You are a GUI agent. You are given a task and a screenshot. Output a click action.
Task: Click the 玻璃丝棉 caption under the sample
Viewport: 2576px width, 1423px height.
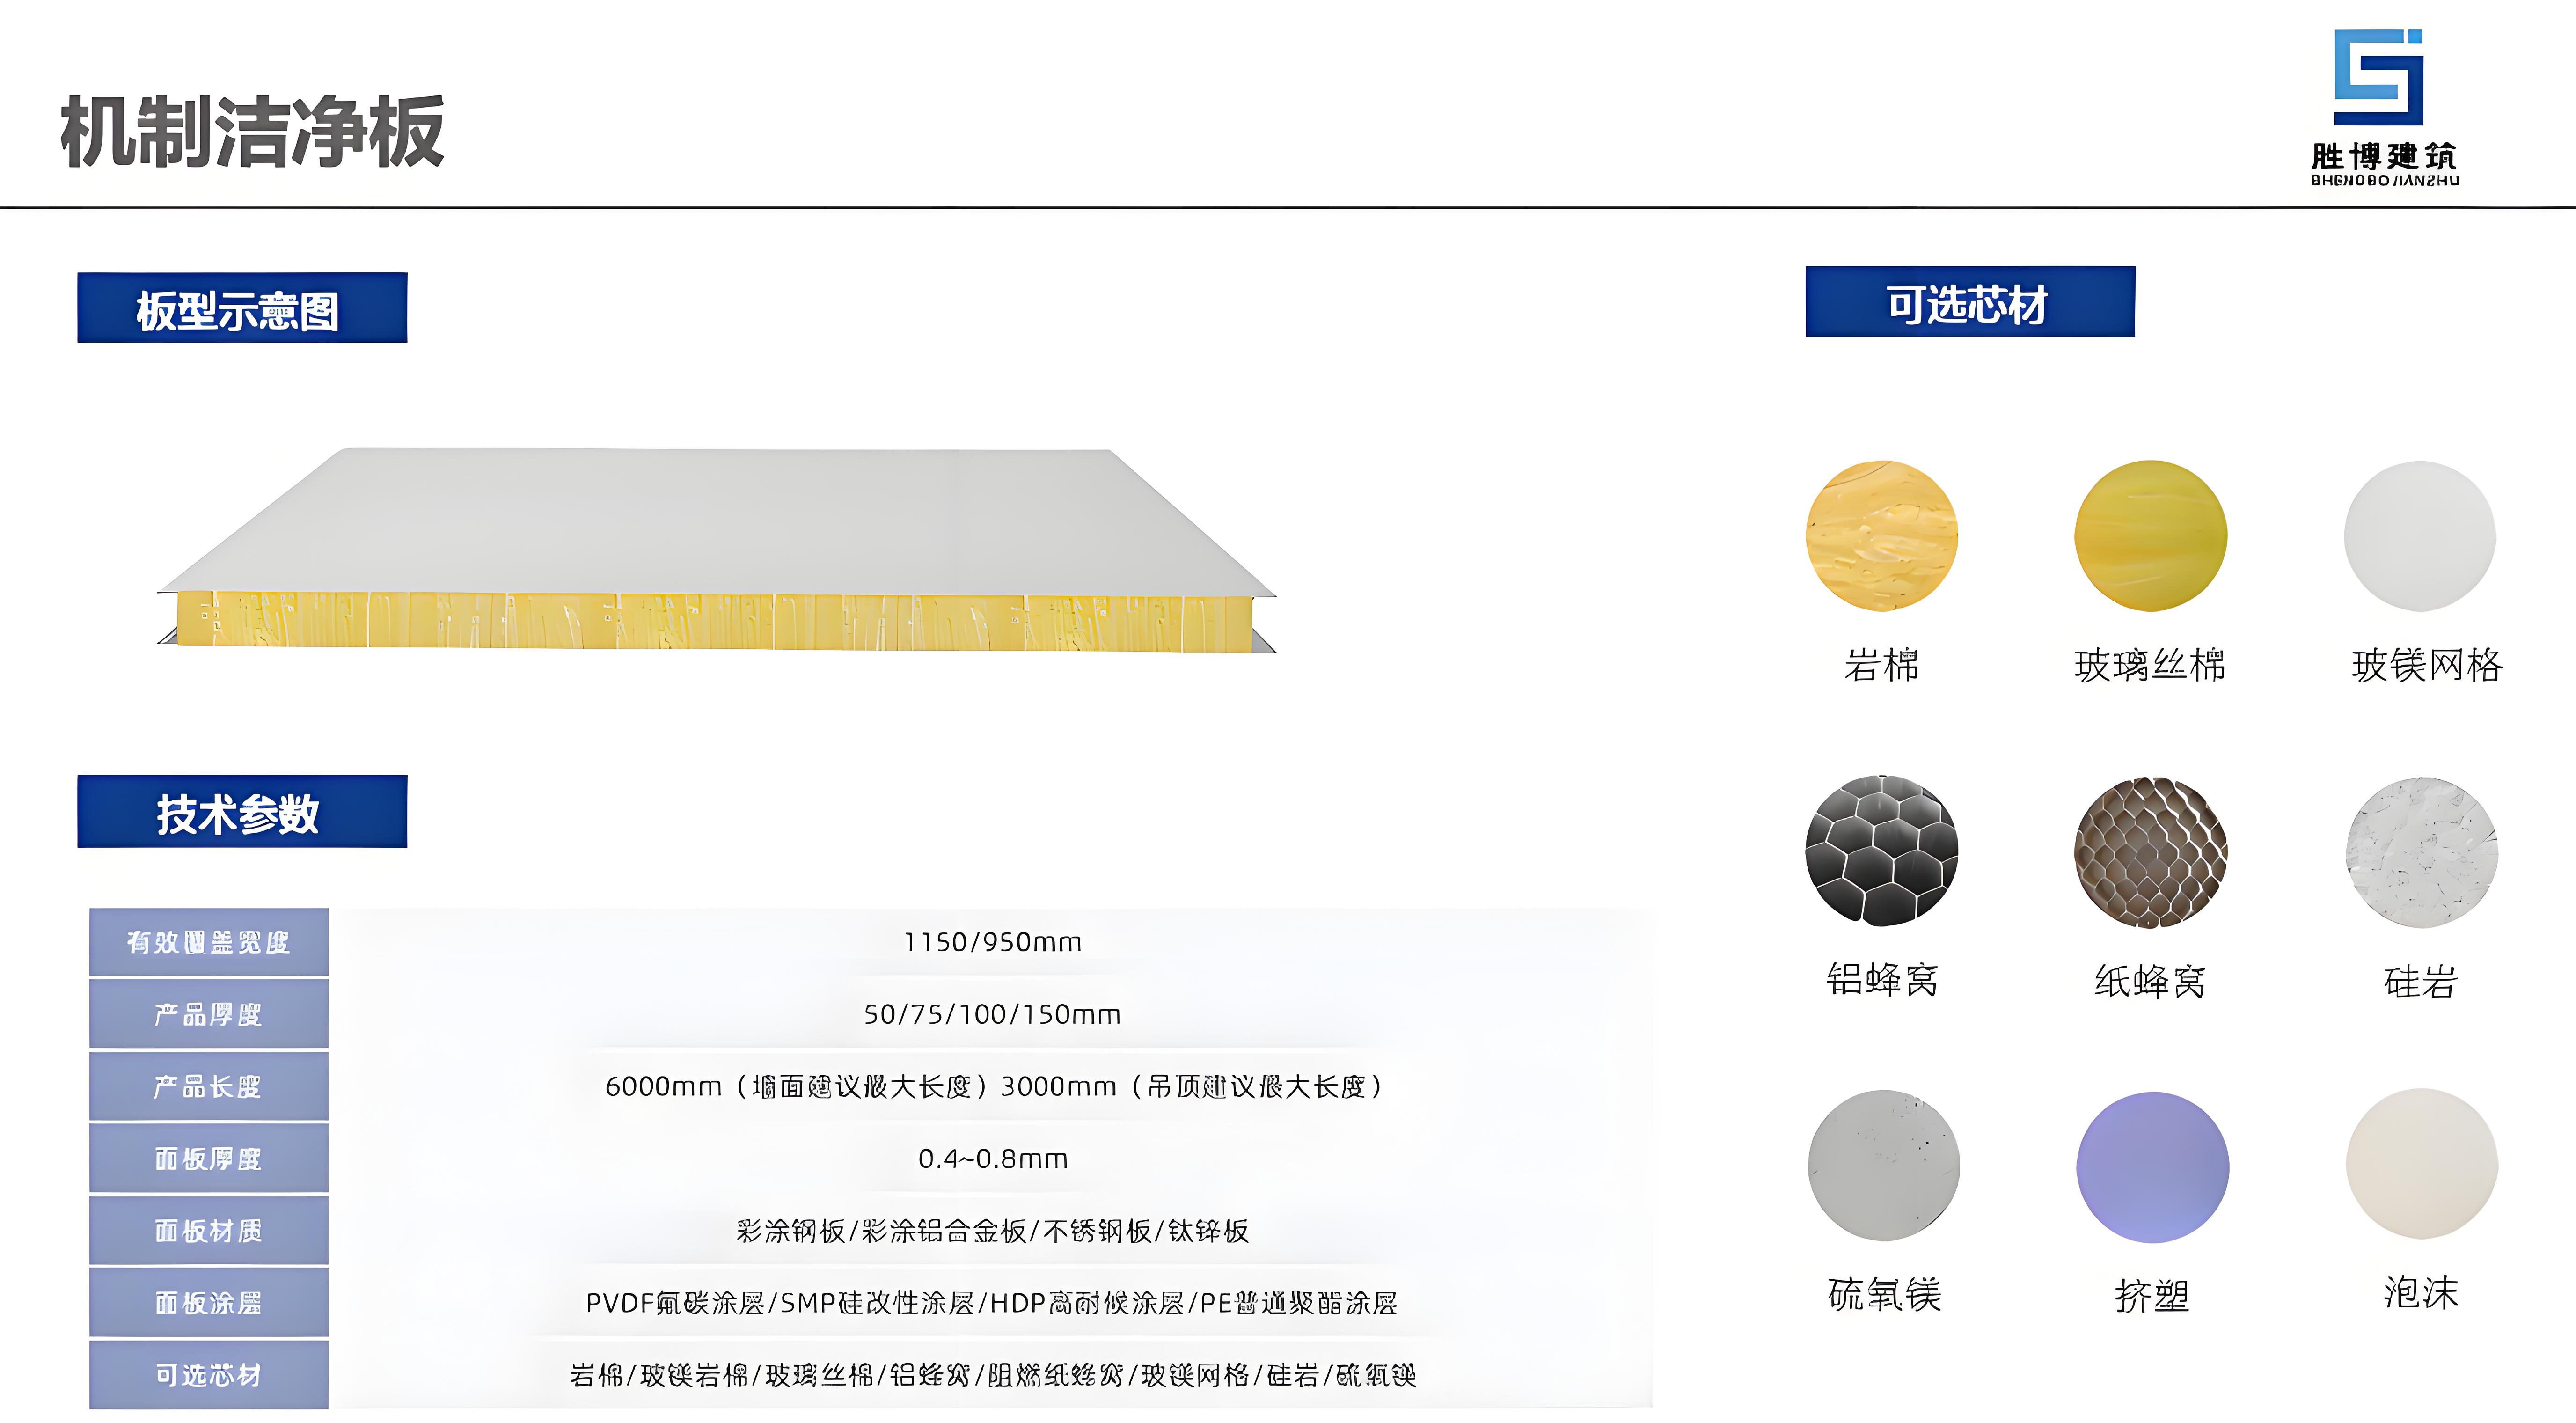(2150, 665)
